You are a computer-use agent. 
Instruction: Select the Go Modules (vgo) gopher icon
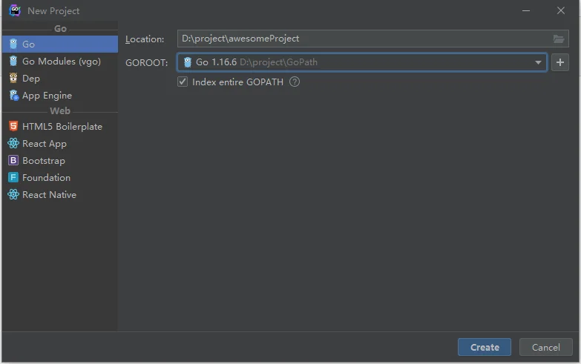point(13,61)
